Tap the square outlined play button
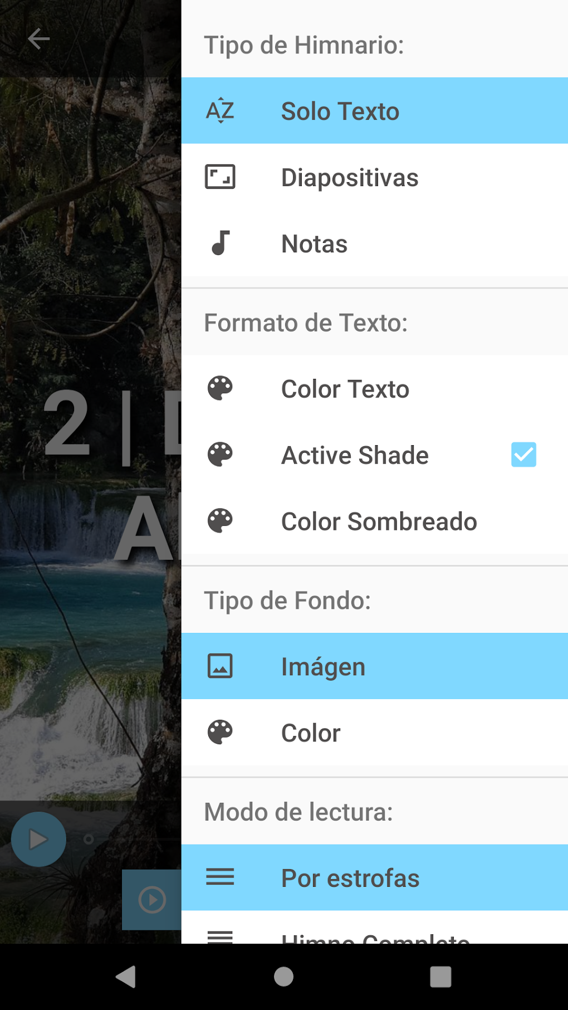Screen dimensions: 568x1010 152,899
